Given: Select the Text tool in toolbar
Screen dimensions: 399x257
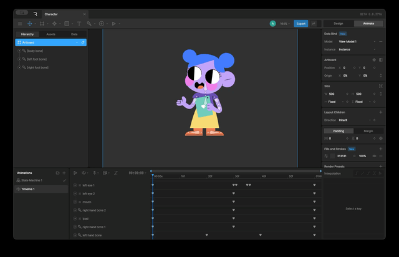Looking at the screenshot, I should click(x=79, y=24).
